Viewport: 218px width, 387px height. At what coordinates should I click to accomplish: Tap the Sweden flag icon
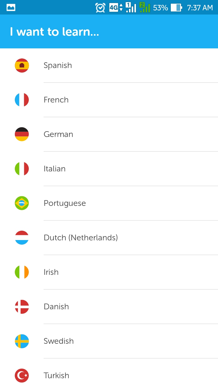click(x=22, y=341)
